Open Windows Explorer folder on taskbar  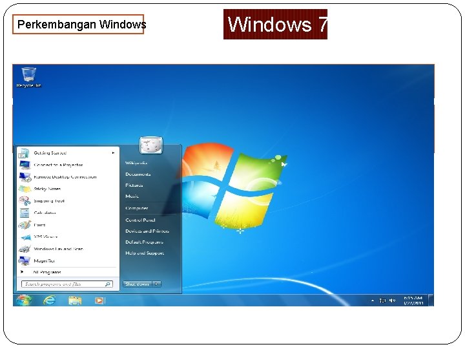click(x=75, y=301)
